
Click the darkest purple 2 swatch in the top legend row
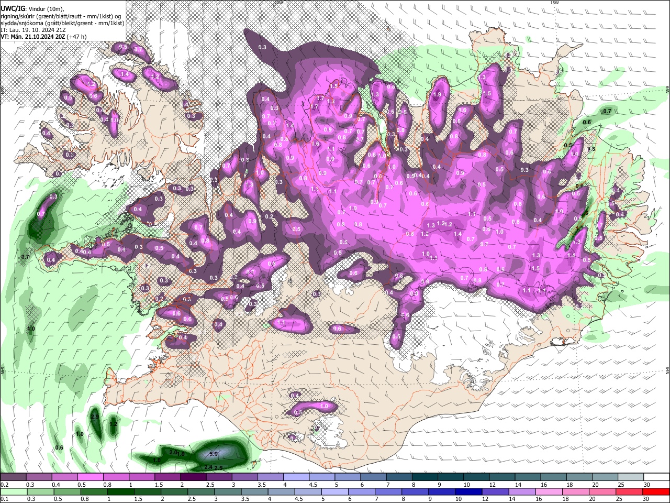(x=193, y=477)
